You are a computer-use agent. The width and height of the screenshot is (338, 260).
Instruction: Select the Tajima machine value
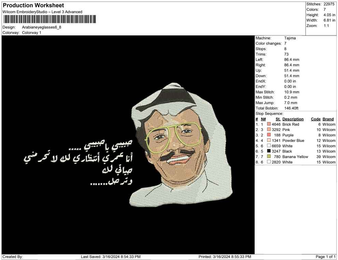pos(290,38)
